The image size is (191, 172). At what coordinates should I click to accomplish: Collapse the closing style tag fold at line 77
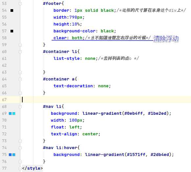tap(20, 168)
